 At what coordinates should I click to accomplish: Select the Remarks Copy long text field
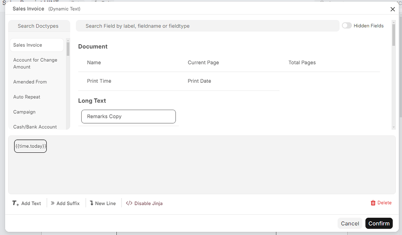click(128, 116)
